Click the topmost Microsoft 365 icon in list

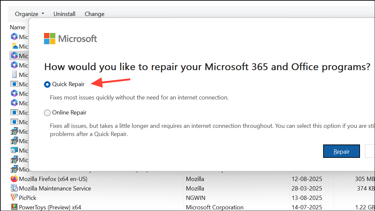point(14,37)
